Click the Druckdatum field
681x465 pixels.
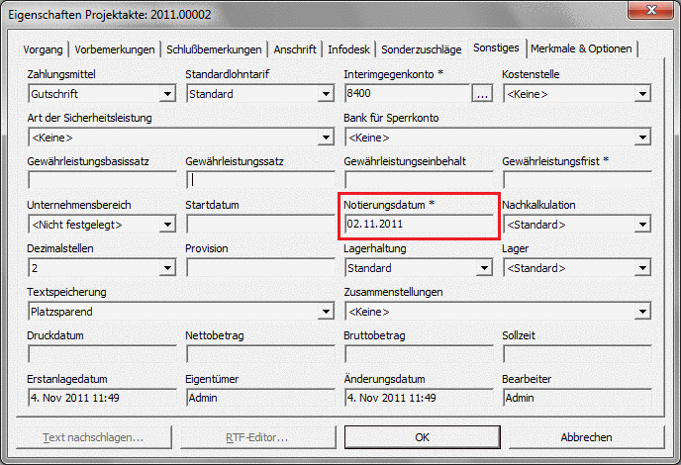point(102,354)
